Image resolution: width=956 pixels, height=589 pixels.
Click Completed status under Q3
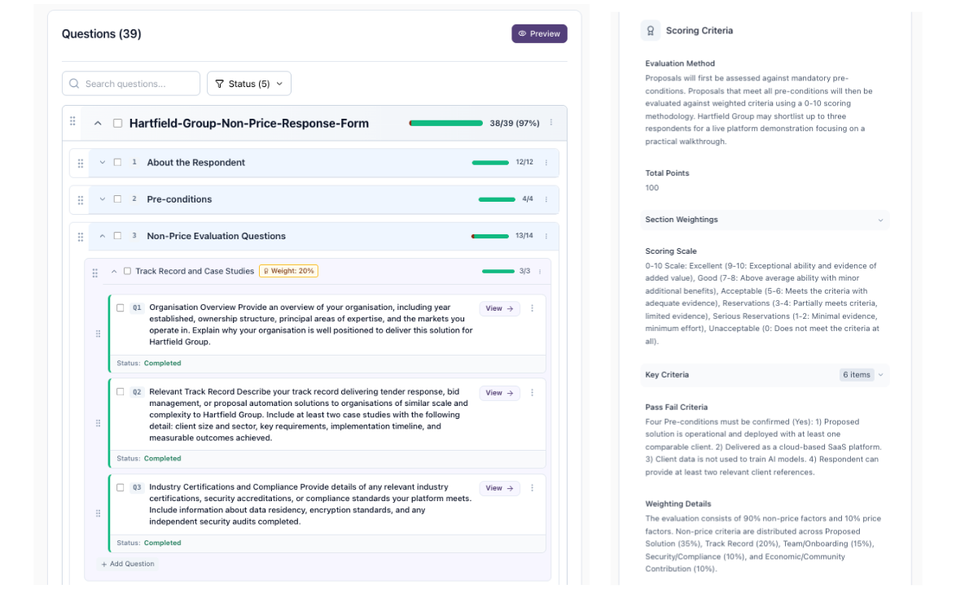(x=162, y=543)
